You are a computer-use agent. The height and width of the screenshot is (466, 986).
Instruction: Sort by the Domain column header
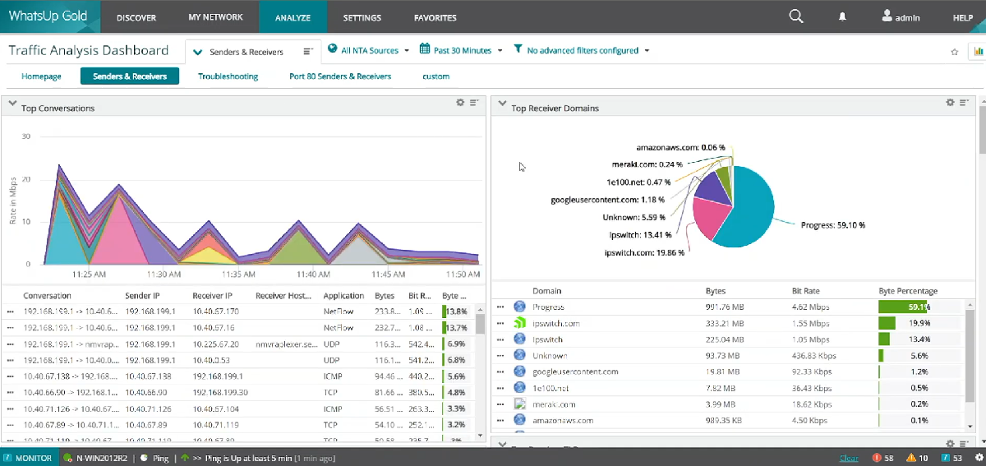(x=547, y=291)
